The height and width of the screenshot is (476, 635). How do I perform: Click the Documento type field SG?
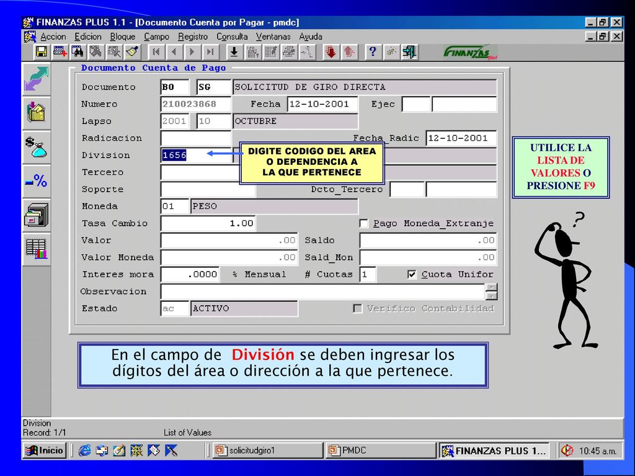(214, 87)
